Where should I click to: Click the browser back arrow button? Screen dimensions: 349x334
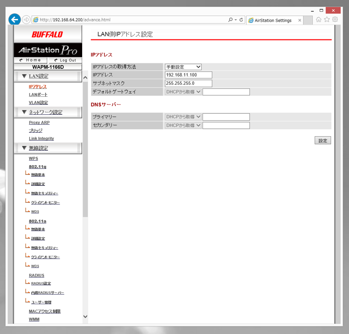[x=15, y=20]
